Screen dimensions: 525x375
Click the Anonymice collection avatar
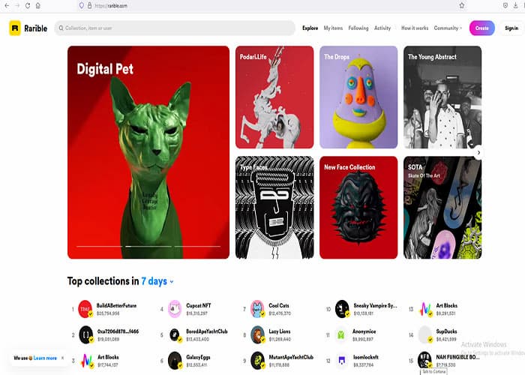point(342,334)
